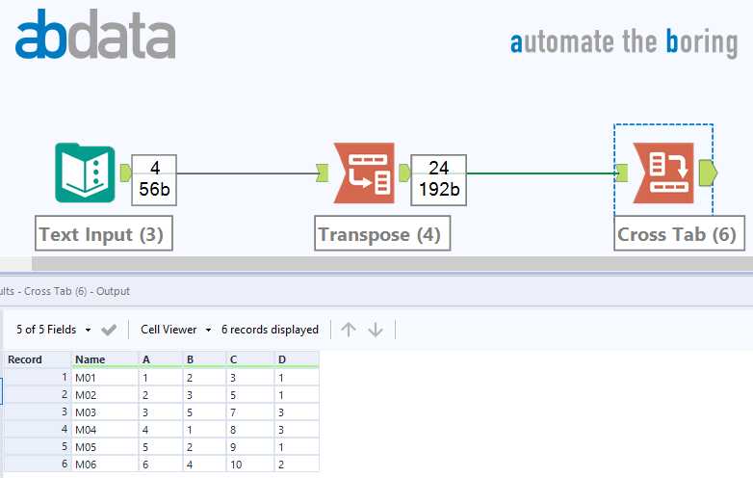
Task: Select the Transpose tool icon
Action: tap(364, 173)
